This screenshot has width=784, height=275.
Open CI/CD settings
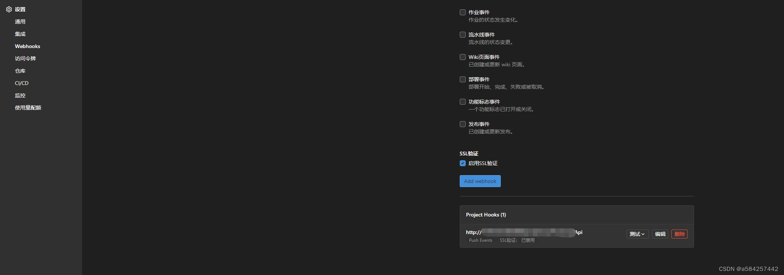[22, 83]
